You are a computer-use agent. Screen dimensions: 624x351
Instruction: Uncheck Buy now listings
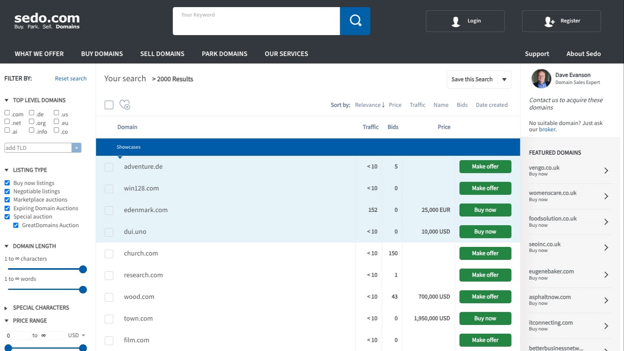[x=7, y=183]
